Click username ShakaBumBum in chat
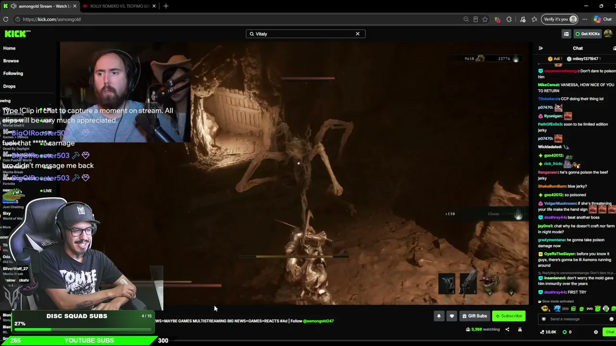Screen dimensions: 616x346 [552, 186]
